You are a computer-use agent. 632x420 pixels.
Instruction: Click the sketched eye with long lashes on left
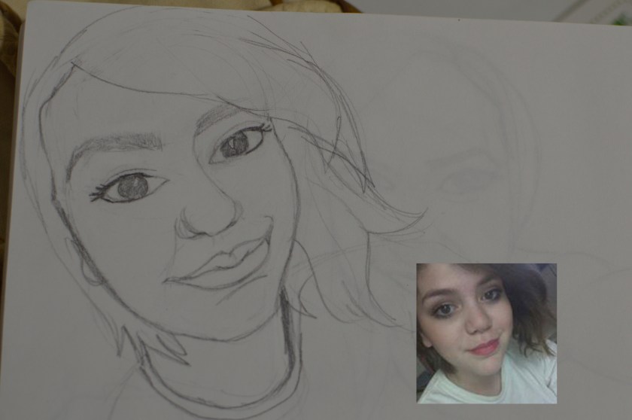(130, 186)
